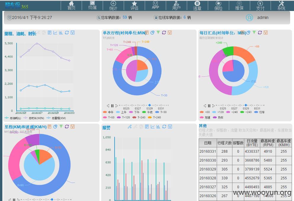This screenshot has height=201, width=294.
Task: Open data view in 里程、油耗、时长 chart
Action: tap(49, 33)
